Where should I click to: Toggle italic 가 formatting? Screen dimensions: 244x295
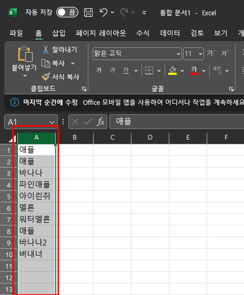(x=113, y=71)
